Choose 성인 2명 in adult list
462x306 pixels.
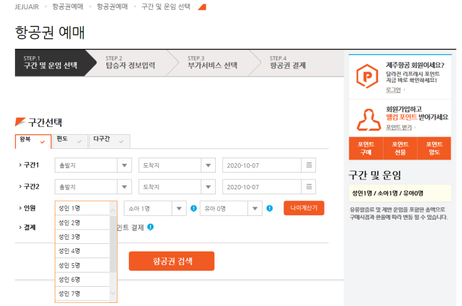(x=83, y=223)
